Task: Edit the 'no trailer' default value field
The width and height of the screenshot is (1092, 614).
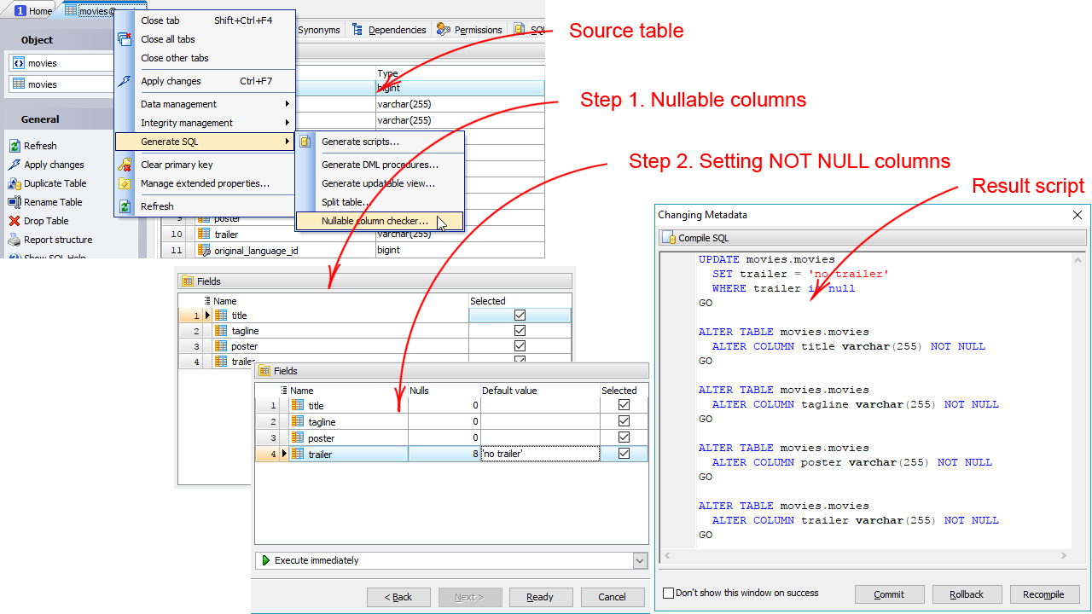Action: coord(539,455)
